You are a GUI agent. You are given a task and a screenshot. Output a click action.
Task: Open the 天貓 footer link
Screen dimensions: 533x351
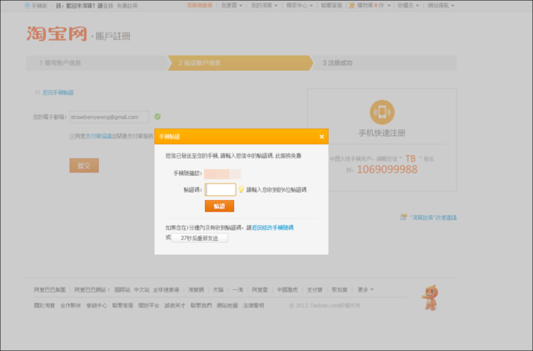tap(218, 289)
